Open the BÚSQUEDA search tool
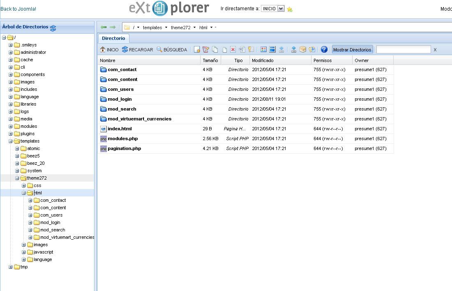Screen dimensions: 452x291 pyautogui.click(x=172, y=50)
